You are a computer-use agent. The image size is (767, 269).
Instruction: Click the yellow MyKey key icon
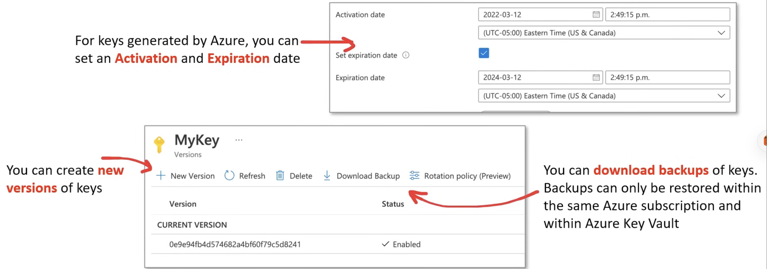click(x=159, y=144)
